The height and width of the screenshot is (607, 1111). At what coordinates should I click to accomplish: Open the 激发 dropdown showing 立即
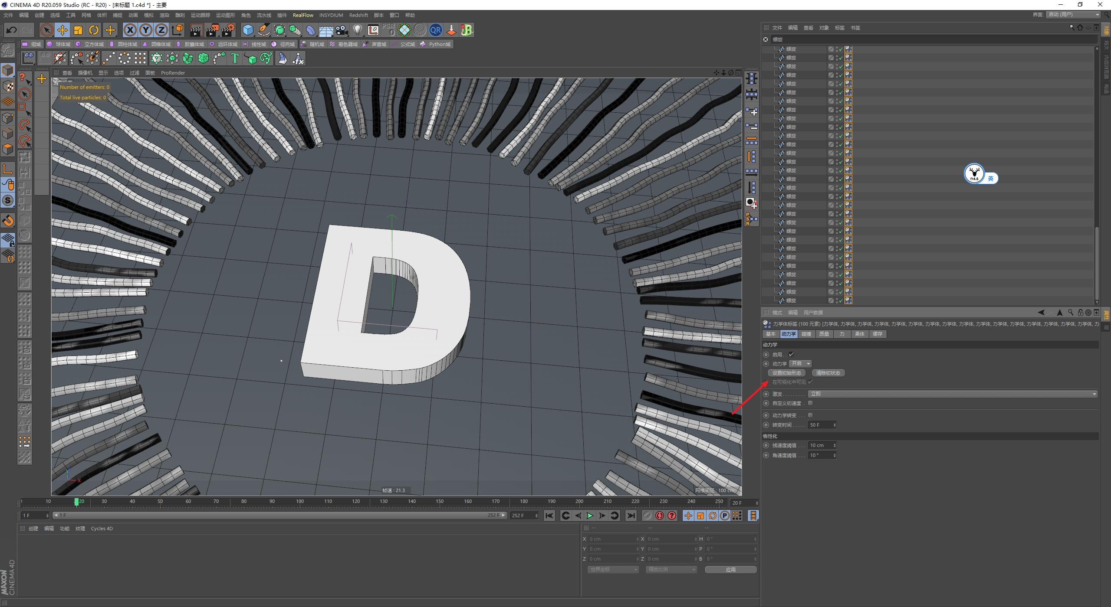coord(953,393)
